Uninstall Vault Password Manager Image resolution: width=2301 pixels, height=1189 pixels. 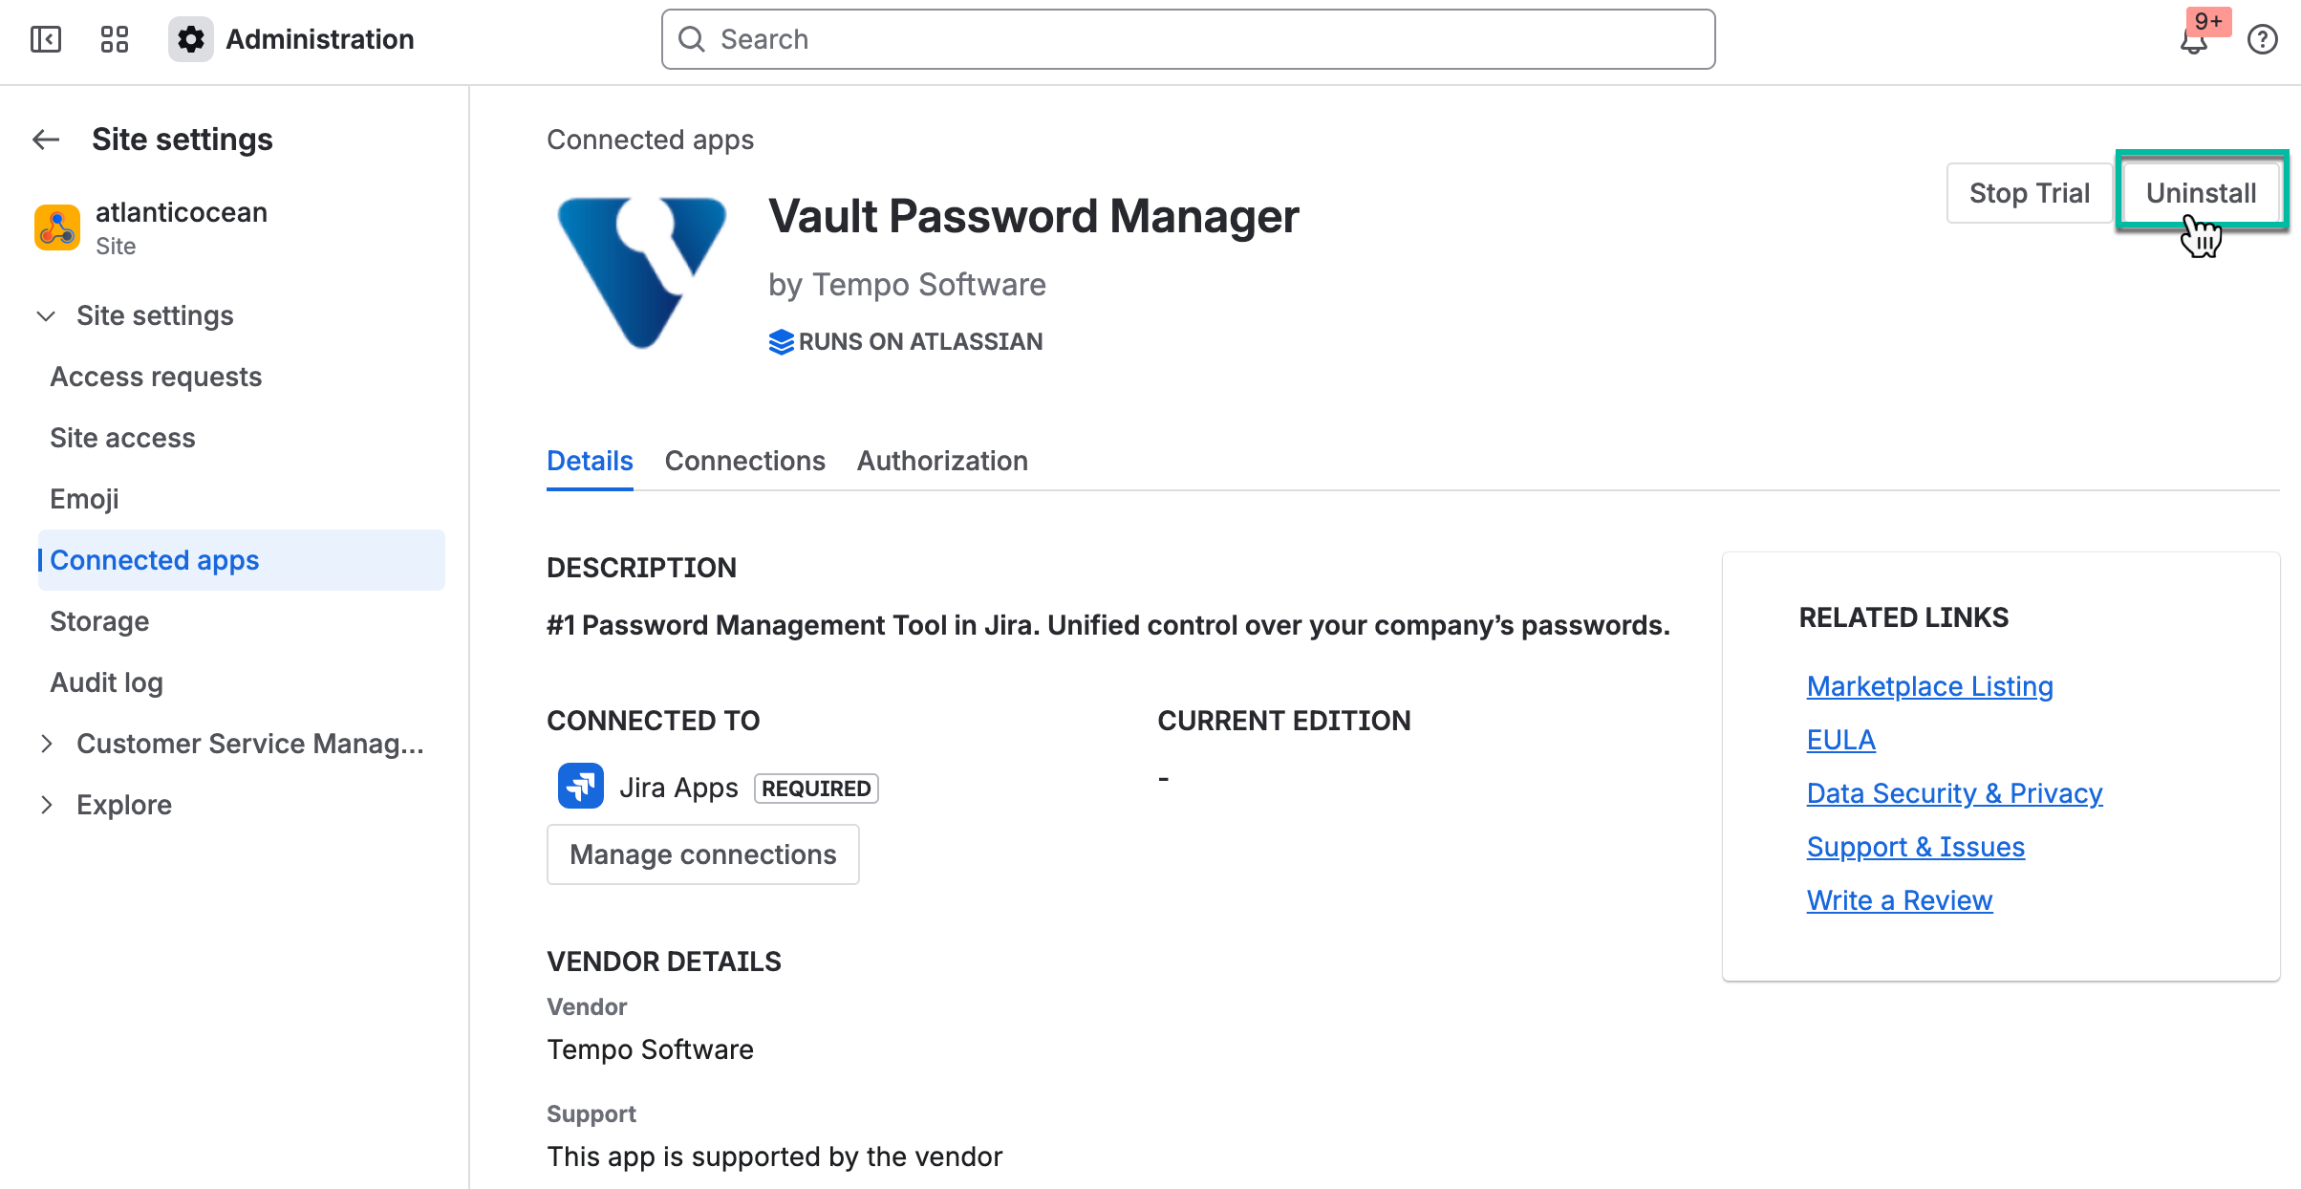(2203, 192)
